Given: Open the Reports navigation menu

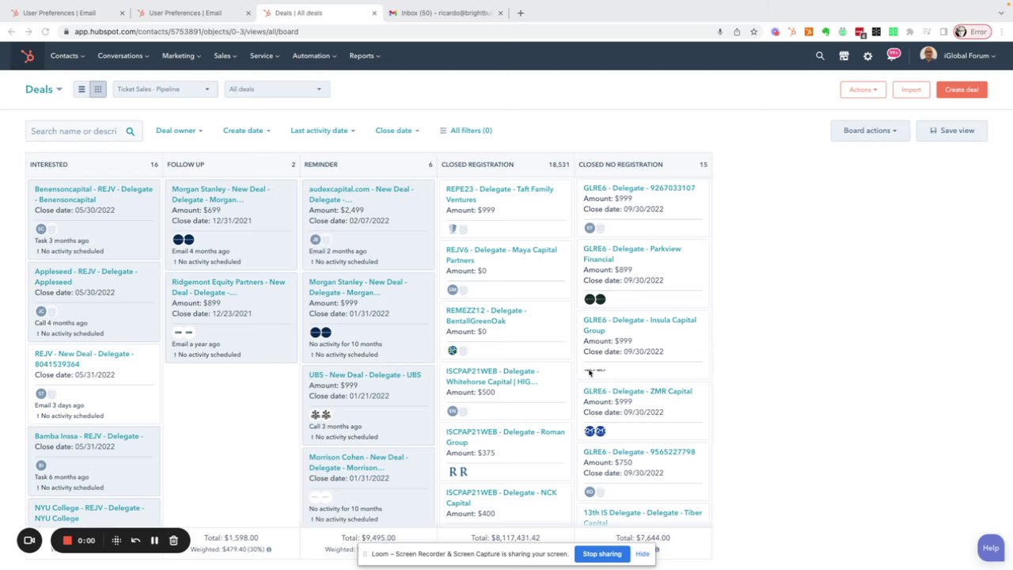Looking at the screenshot, I should pos(365,56).
